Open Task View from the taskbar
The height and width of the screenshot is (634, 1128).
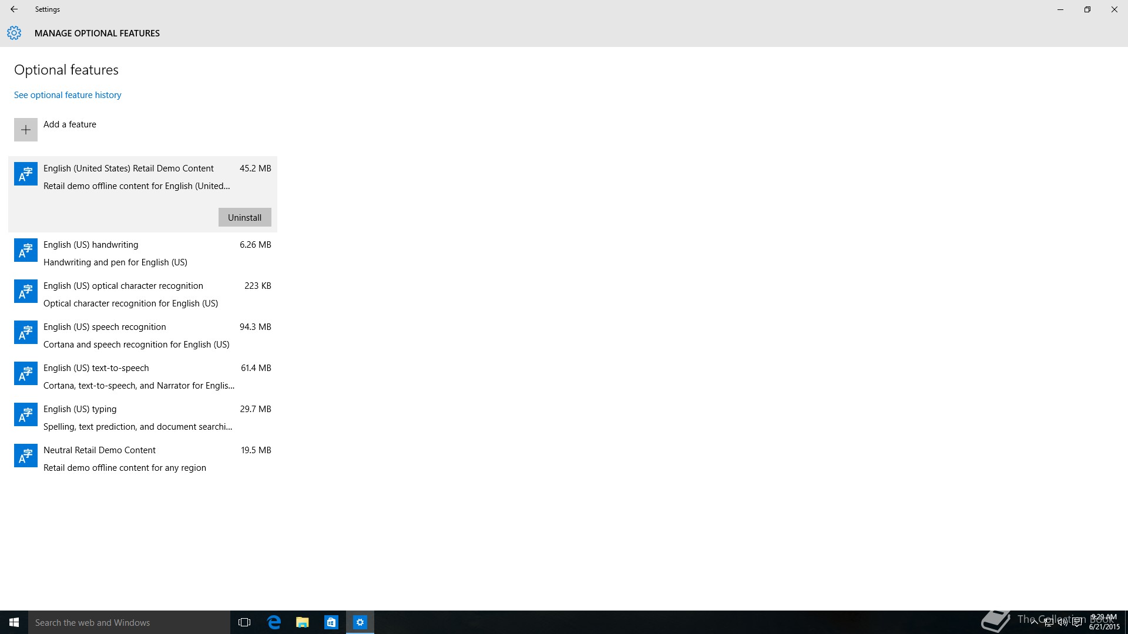coord(244,622)
